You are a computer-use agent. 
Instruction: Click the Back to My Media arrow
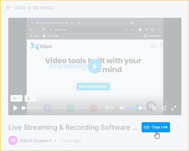pos(9,8)
